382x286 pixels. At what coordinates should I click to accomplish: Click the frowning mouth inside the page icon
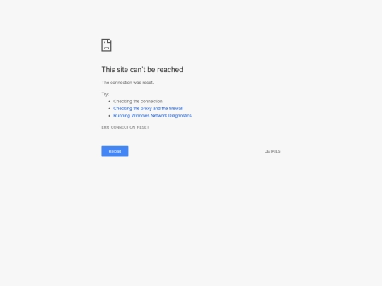pos(106,47)
